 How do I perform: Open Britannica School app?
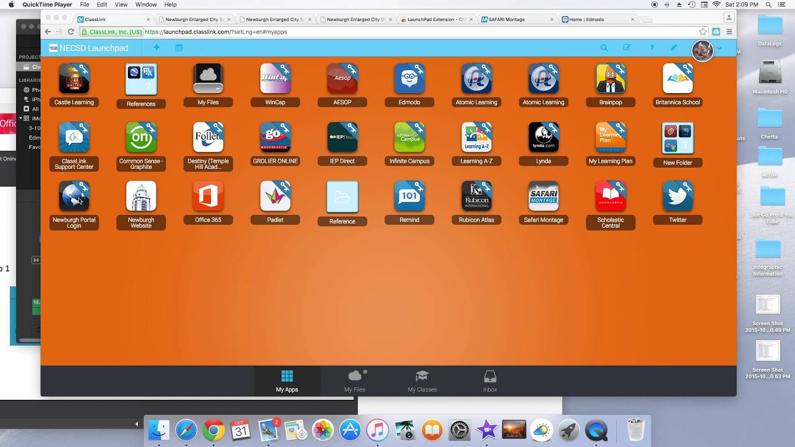(678, 79)
